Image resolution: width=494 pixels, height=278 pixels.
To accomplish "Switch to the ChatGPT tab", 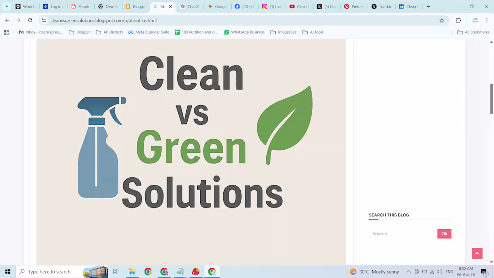I will (x=190, y=6).
